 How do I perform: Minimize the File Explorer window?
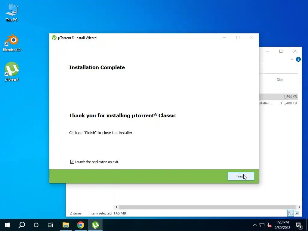point(267,51)
